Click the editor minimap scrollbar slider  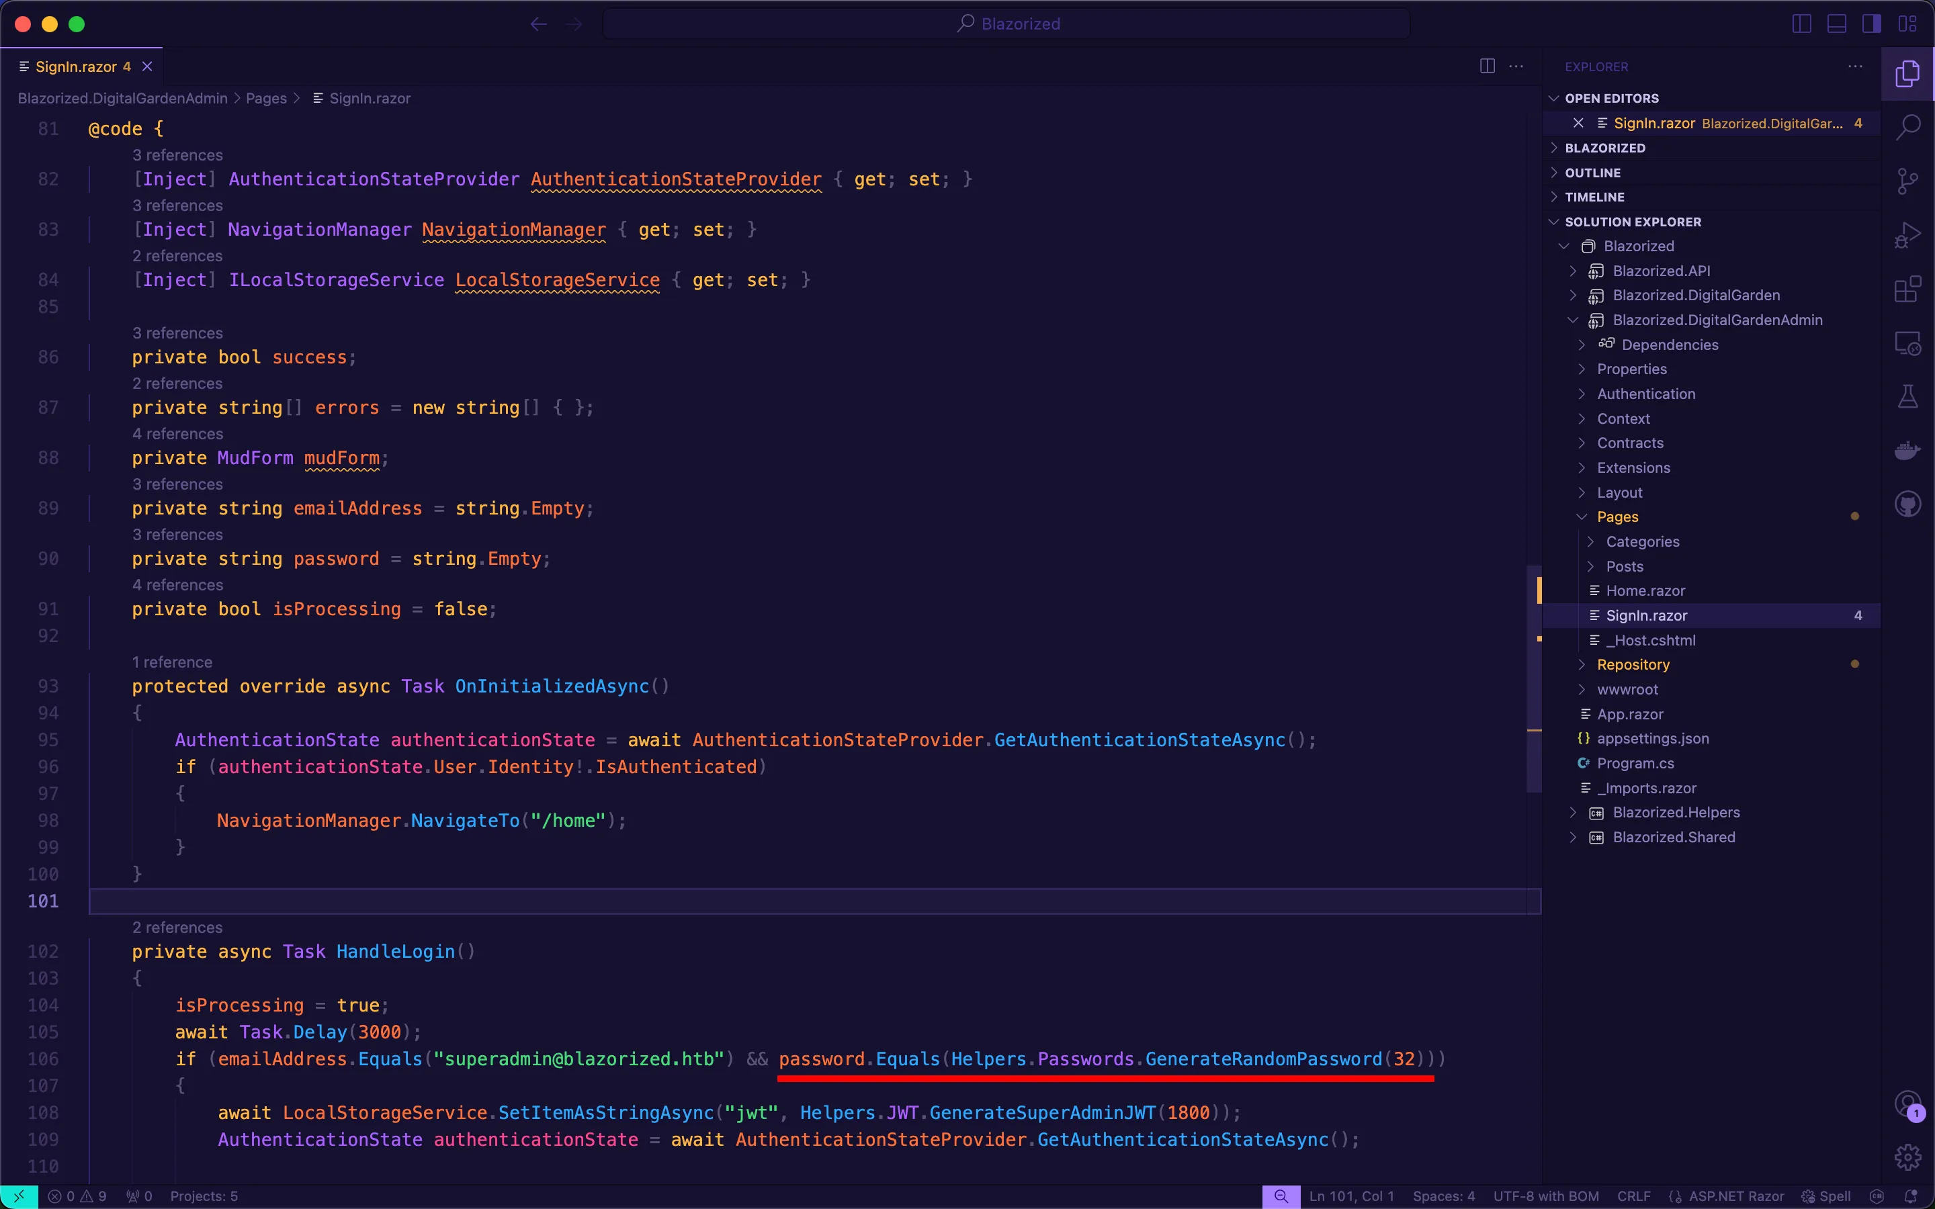tap(1534, 678)
